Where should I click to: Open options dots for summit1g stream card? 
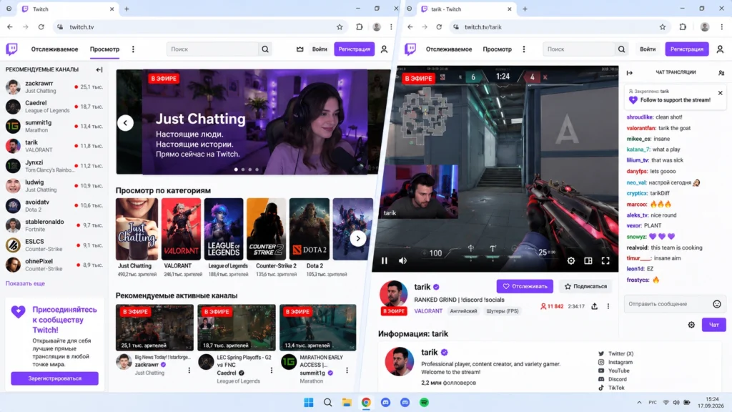click(347, 371)
